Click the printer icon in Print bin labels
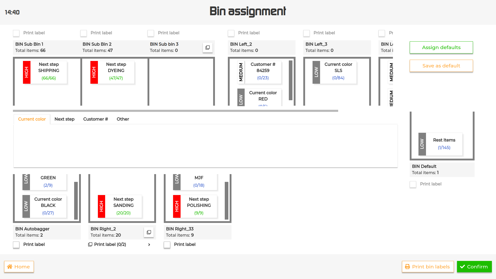 [407, 267]
